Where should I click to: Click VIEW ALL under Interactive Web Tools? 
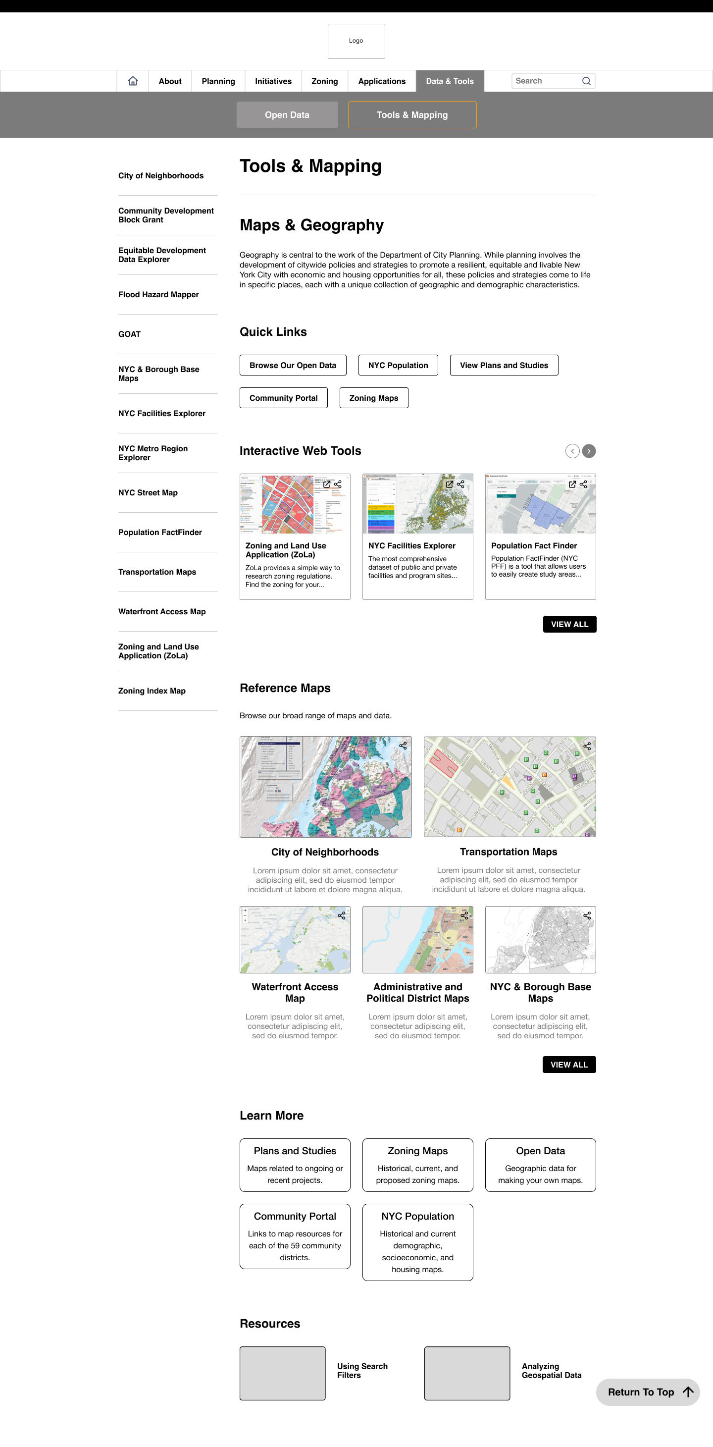(x=569, y=624)
